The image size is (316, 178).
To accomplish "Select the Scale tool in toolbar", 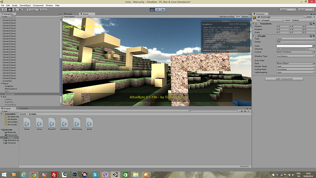I will tap(20, 10).
